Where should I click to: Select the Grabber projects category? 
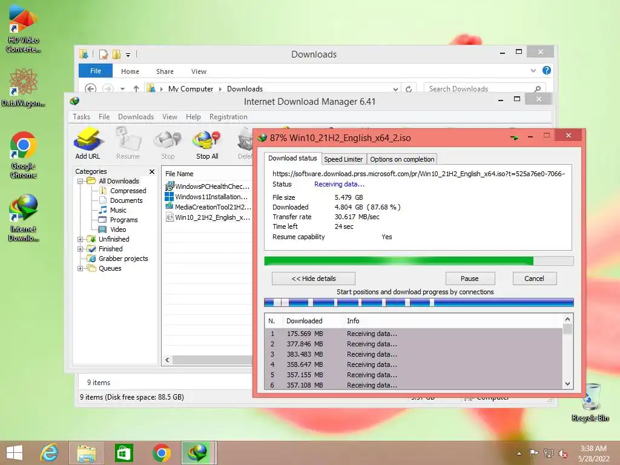tap(123, 259)
